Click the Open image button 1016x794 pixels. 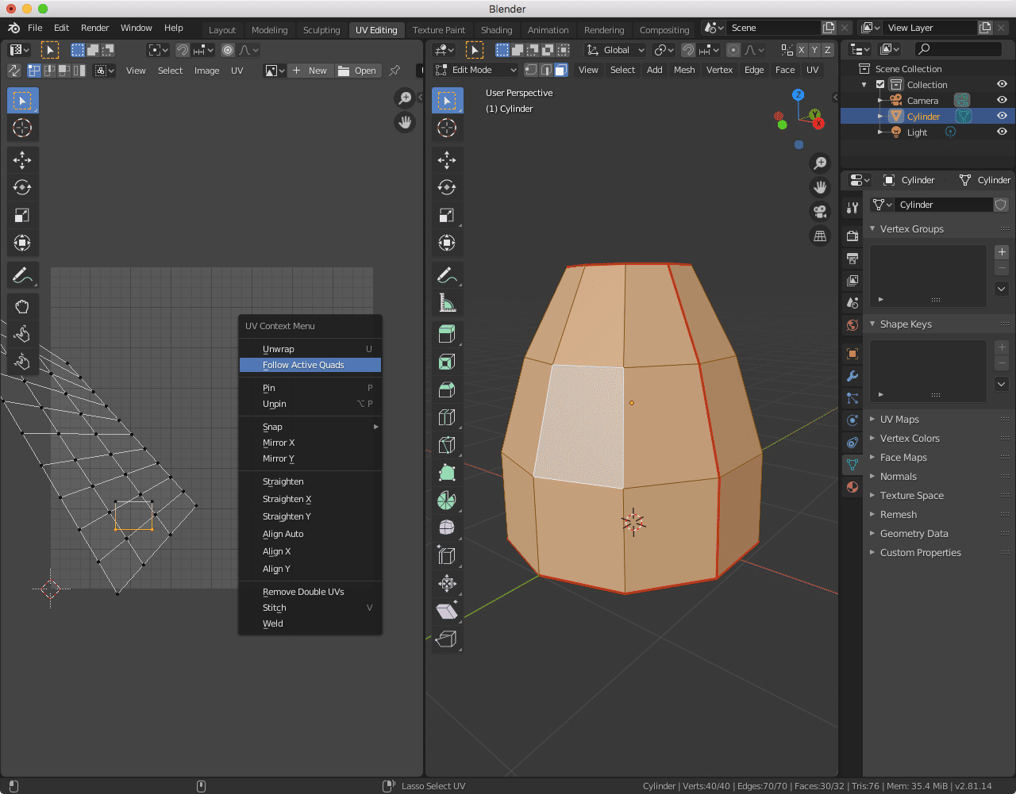[357, 71]
